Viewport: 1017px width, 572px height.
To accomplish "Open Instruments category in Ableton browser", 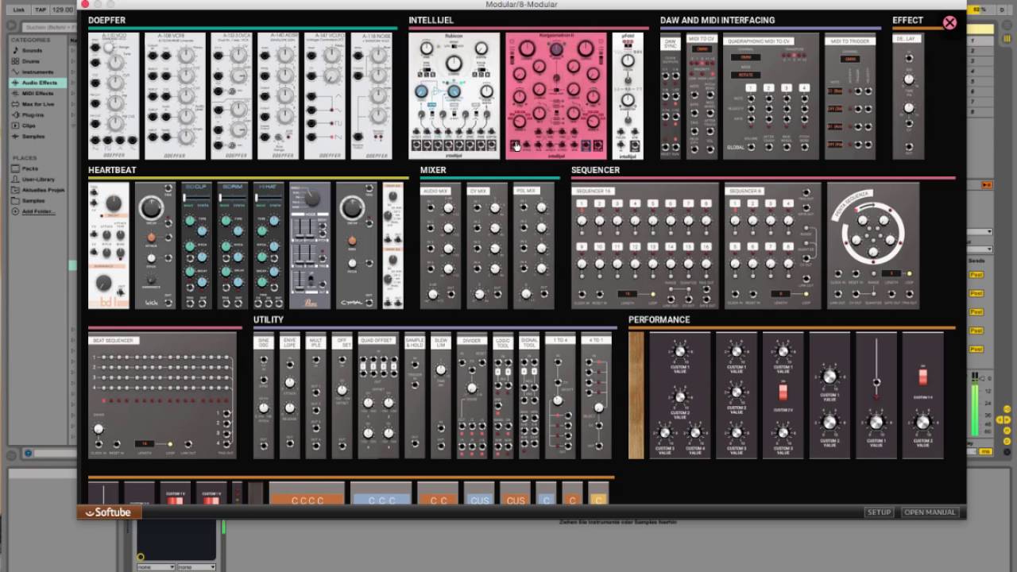I will click(37, 71).
